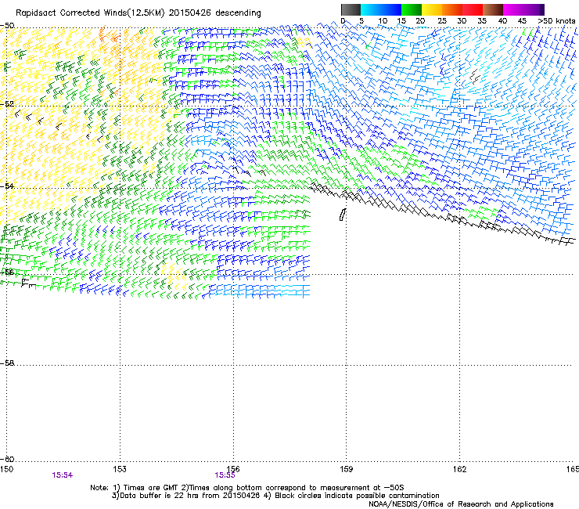579x509 pixels.
Task: Click the '-50' latitude label
Action: (7, 26)
